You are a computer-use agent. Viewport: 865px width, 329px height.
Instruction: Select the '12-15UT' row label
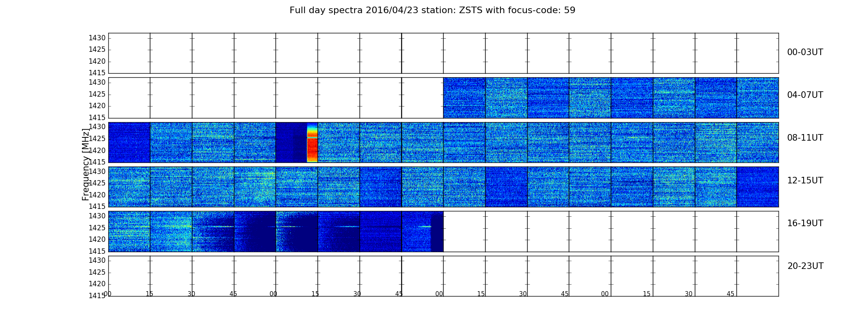coord(805,181)
